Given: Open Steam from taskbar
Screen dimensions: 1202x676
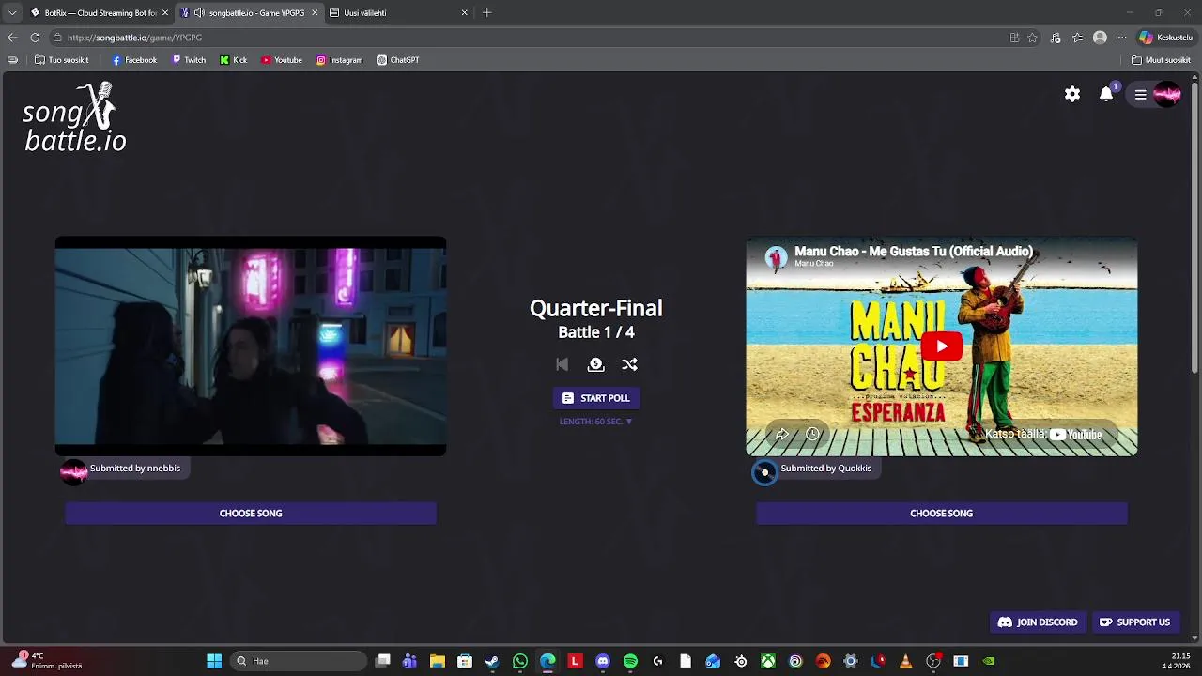Looking at the screenshot, I should [x=492, y=661].
